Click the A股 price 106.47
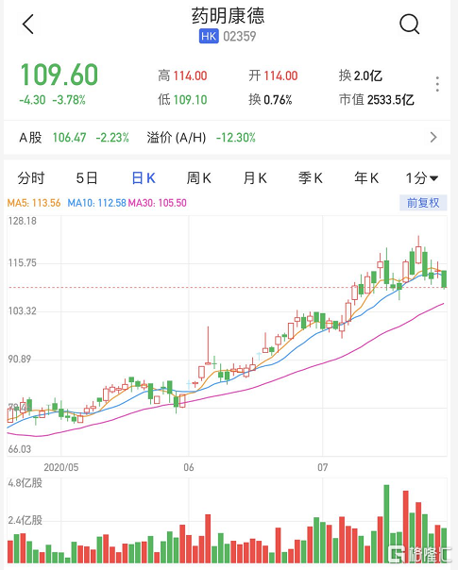458x570 pixels. click(70, 138)
